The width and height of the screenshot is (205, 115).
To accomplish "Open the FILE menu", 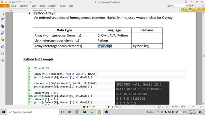I will [x=4, y=6].
